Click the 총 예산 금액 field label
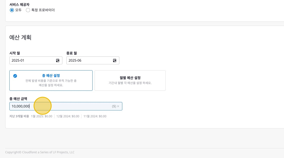Screen dimensions: 284x158 18,99
